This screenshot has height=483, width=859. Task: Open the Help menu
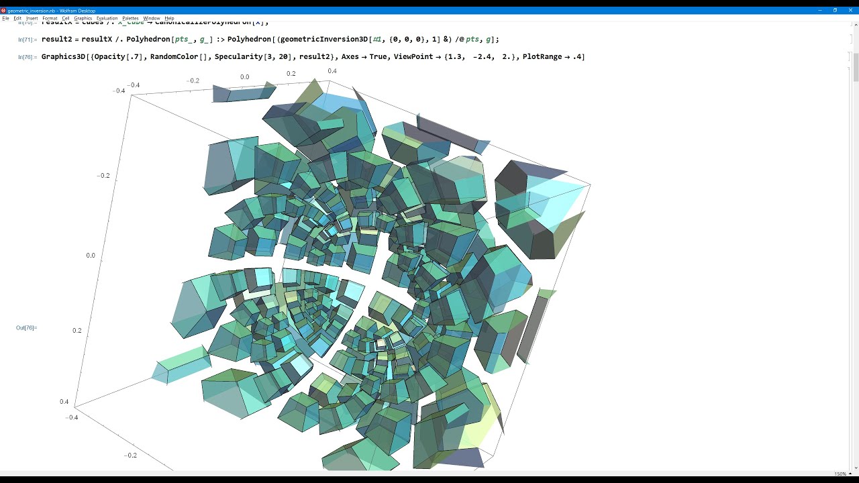(169, 18)
